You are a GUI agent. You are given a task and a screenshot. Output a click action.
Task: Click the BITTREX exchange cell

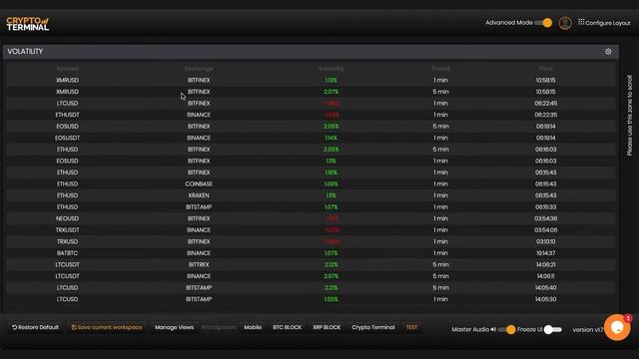(199, 264)
